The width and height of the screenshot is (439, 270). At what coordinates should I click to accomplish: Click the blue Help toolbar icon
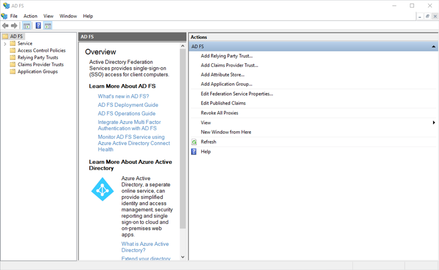[x=39, y=26]
